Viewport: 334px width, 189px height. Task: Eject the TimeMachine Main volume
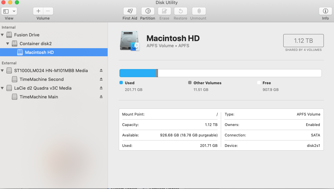click(101, 97)
